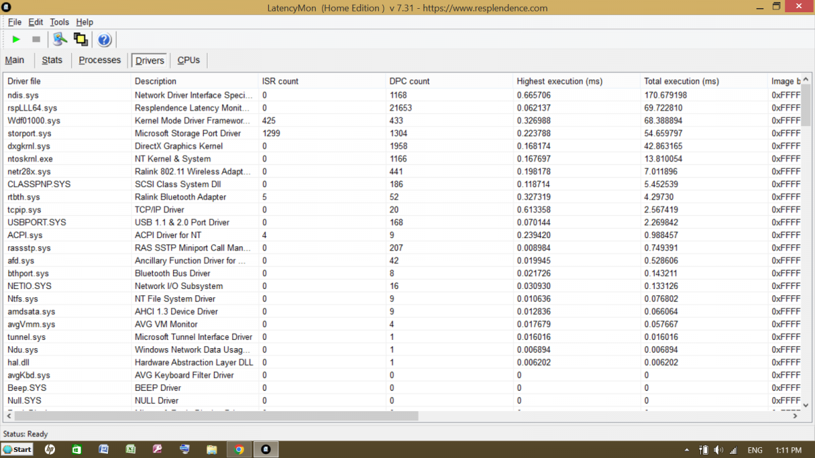Click the gray stop monitoring icon
This screenshot has width=815, height=458.
(x=36, y=39)
